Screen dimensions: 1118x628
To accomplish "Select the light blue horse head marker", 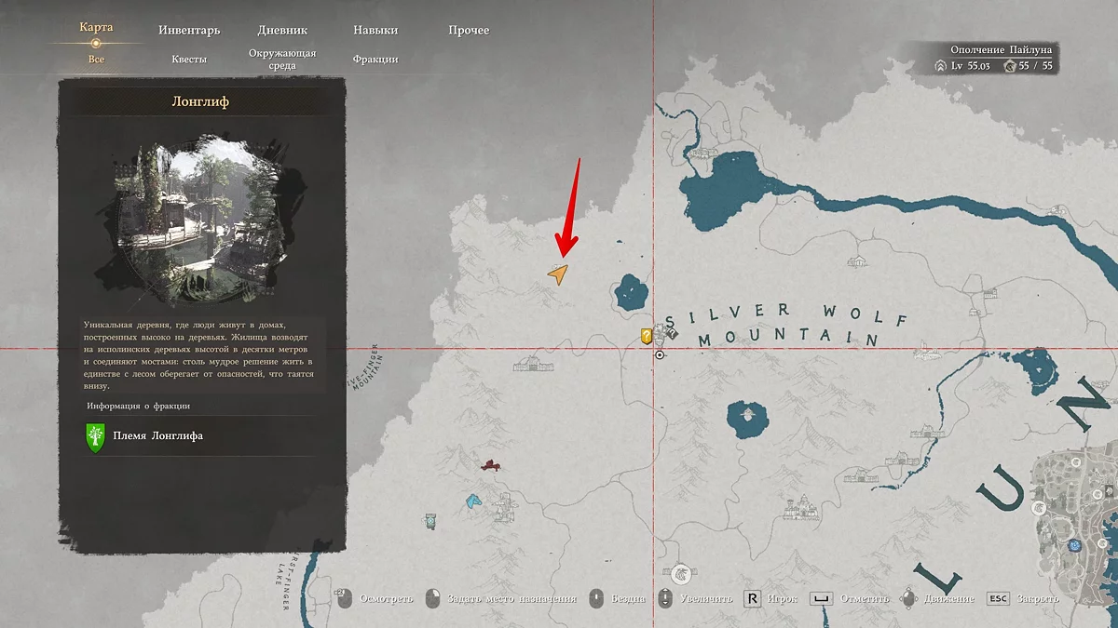I will (474, 501).
